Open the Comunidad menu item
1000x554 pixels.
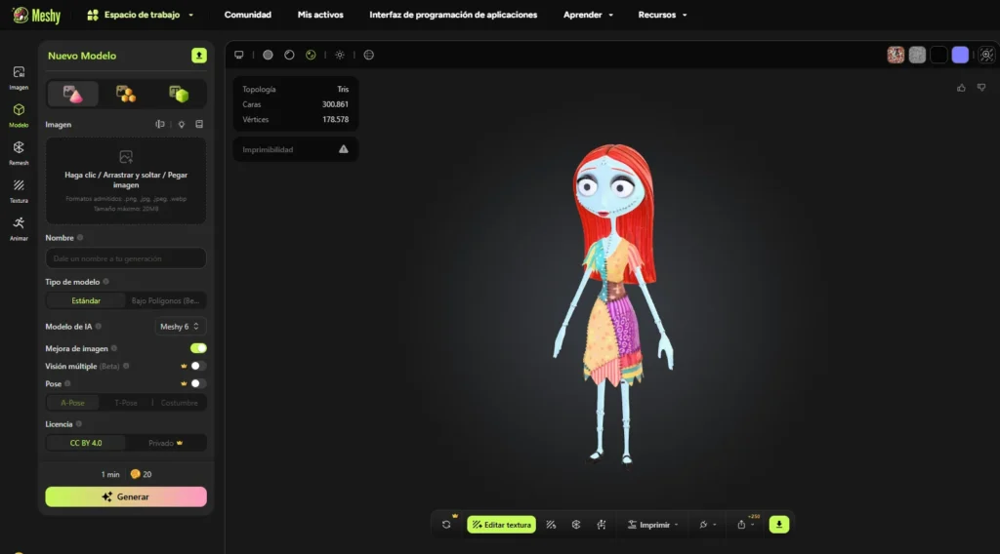pyautogui.click(x=248, y=15)
